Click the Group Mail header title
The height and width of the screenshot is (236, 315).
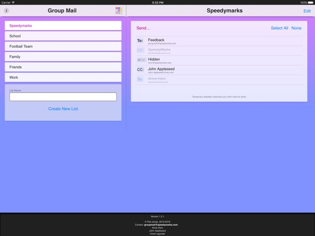coord(62,11)
